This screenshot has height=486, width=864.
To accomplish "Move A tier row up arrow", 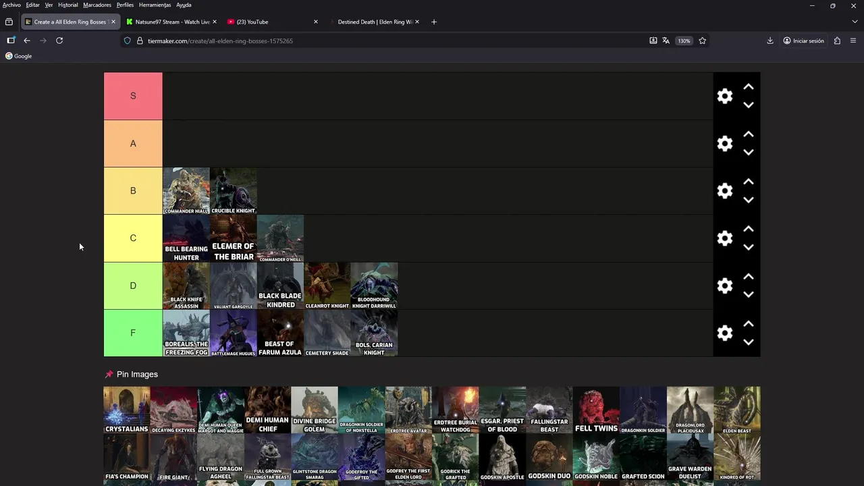I will [748, 134].
